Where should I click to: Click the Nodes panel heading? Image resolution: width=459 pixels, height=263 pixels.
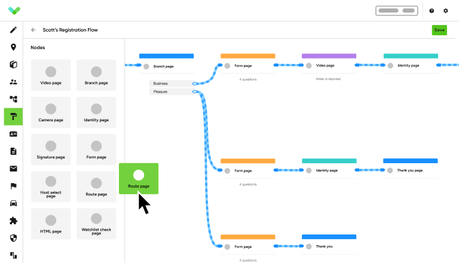(x=38, y=47)
